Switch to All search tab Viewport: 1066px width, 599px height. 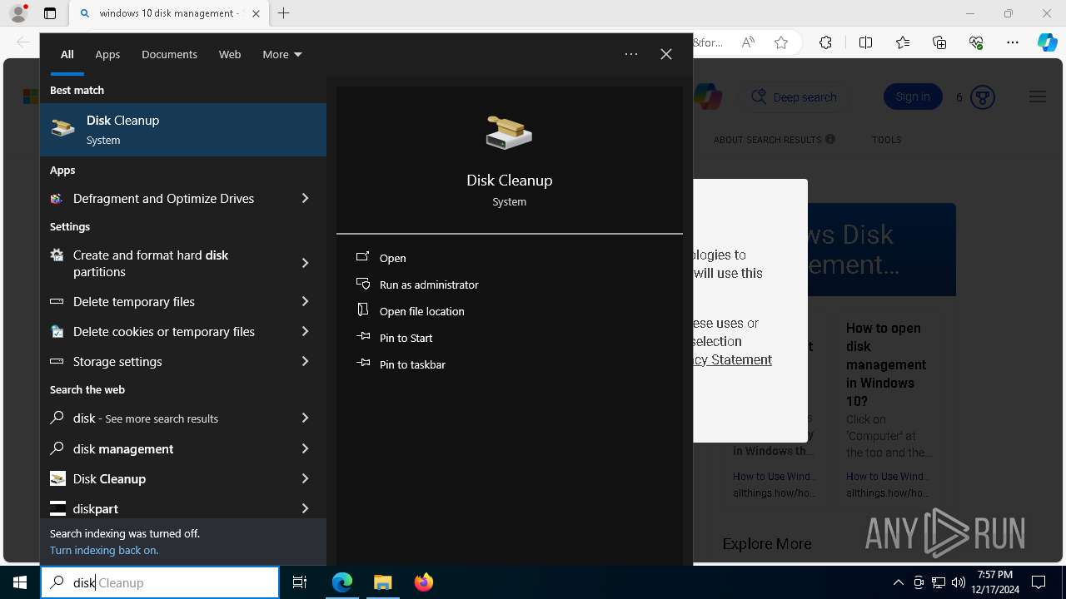click(x=67, y=54)
